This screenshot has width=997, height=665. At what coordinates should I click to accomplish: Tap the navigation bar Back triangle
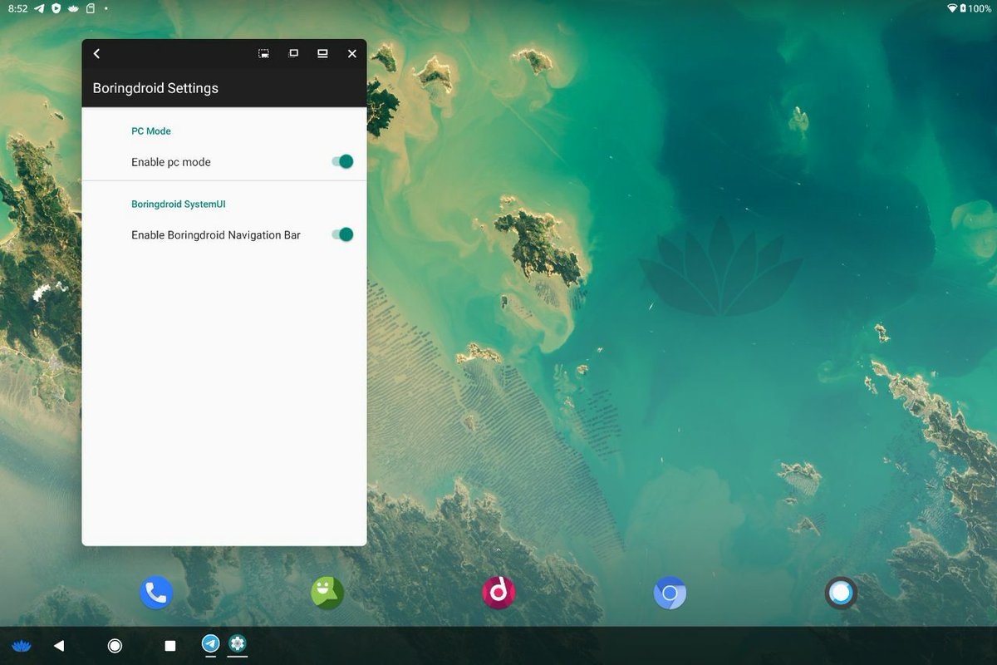(x=58, y=645)
